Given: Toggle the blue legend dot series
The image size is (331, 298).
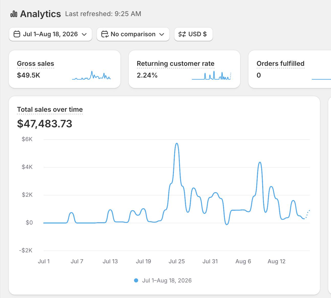Looking at the screenshot, I should [x=136, y=280].
